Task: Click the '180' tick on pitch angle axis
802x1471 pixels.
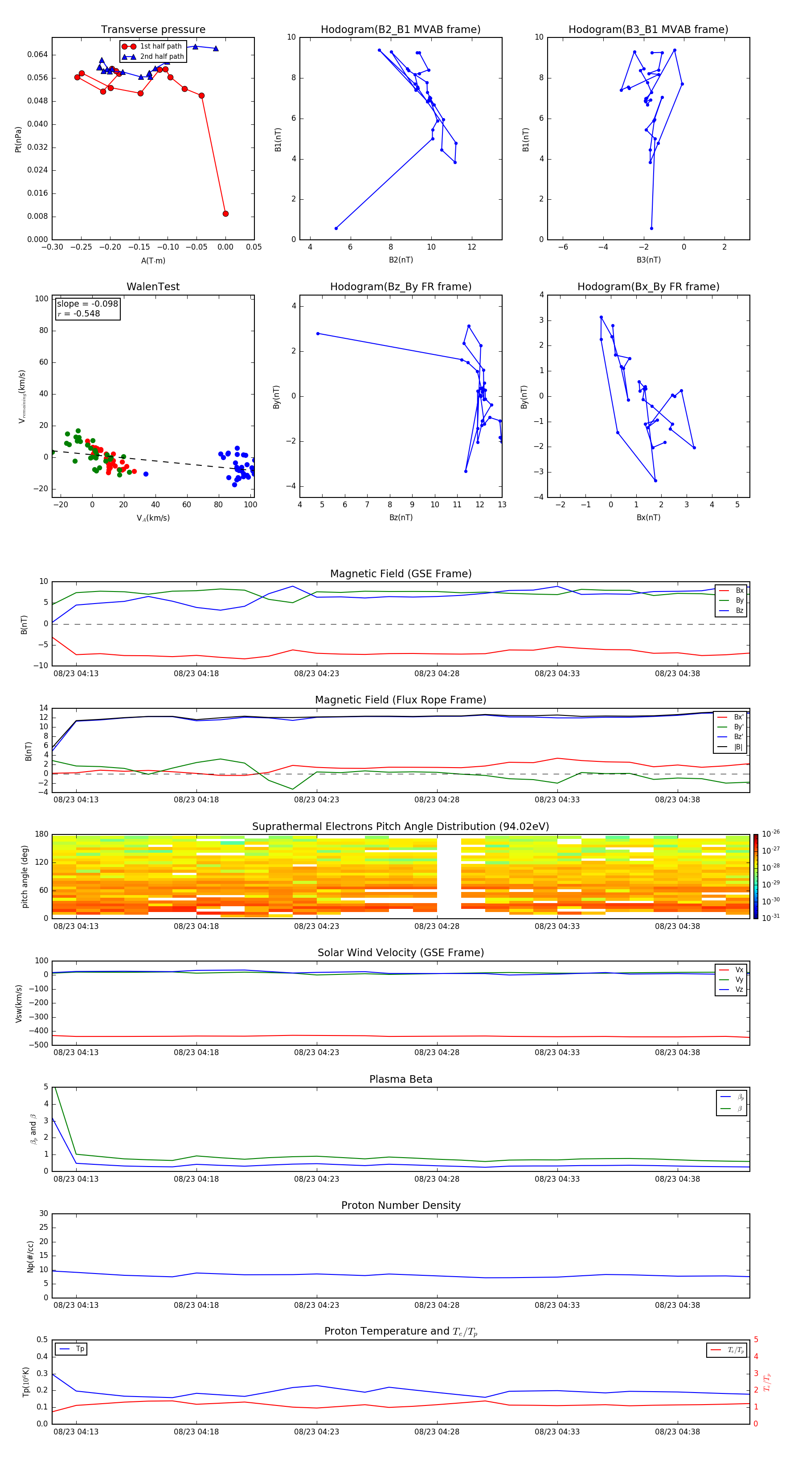Action: [x=42, y=834]
